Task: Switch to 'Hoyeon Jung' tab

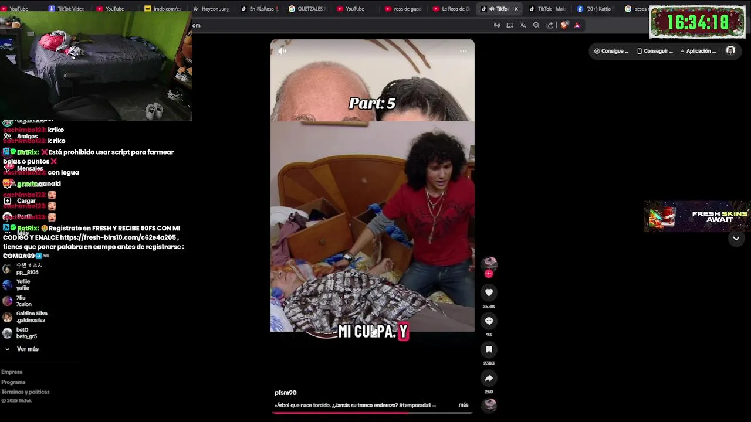Action: click(210, 9)
